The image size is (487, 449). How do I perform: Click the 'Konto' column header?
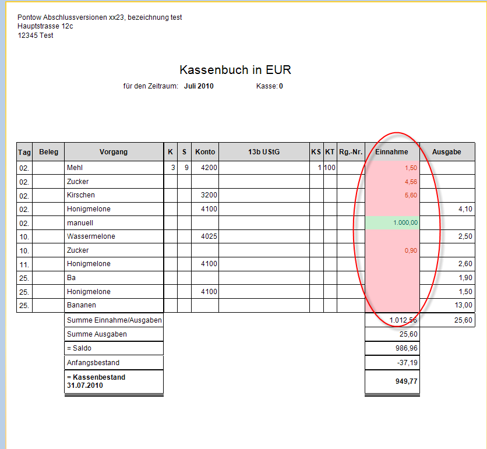pyautogui.click(x=205, y=152)
